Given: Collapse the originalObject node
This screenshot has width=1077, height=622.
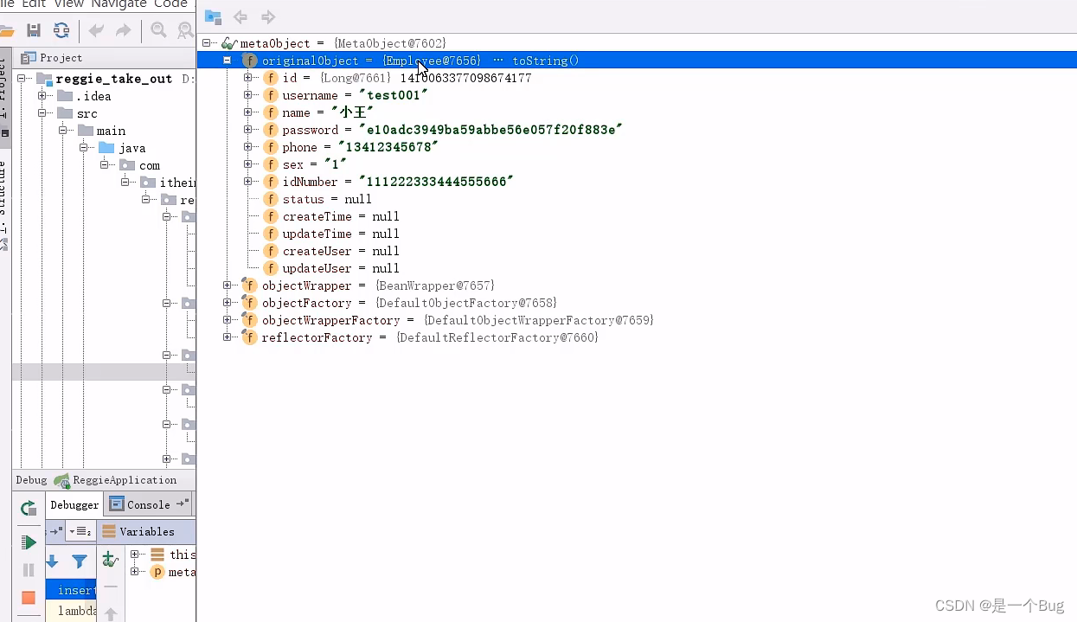Looking at the screenshot, I should click(x=227, y=61).
